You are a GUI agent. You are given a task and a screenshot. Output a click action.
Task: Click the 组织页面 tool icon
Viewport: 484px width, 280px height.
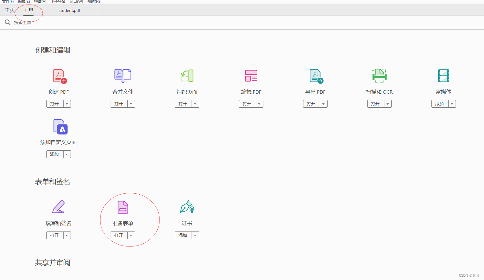pyautogui.click(x=187, y=76)
